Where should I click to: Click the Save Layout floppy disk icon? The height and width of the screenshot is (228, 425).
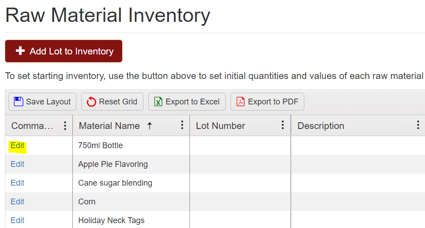[18, 102]
